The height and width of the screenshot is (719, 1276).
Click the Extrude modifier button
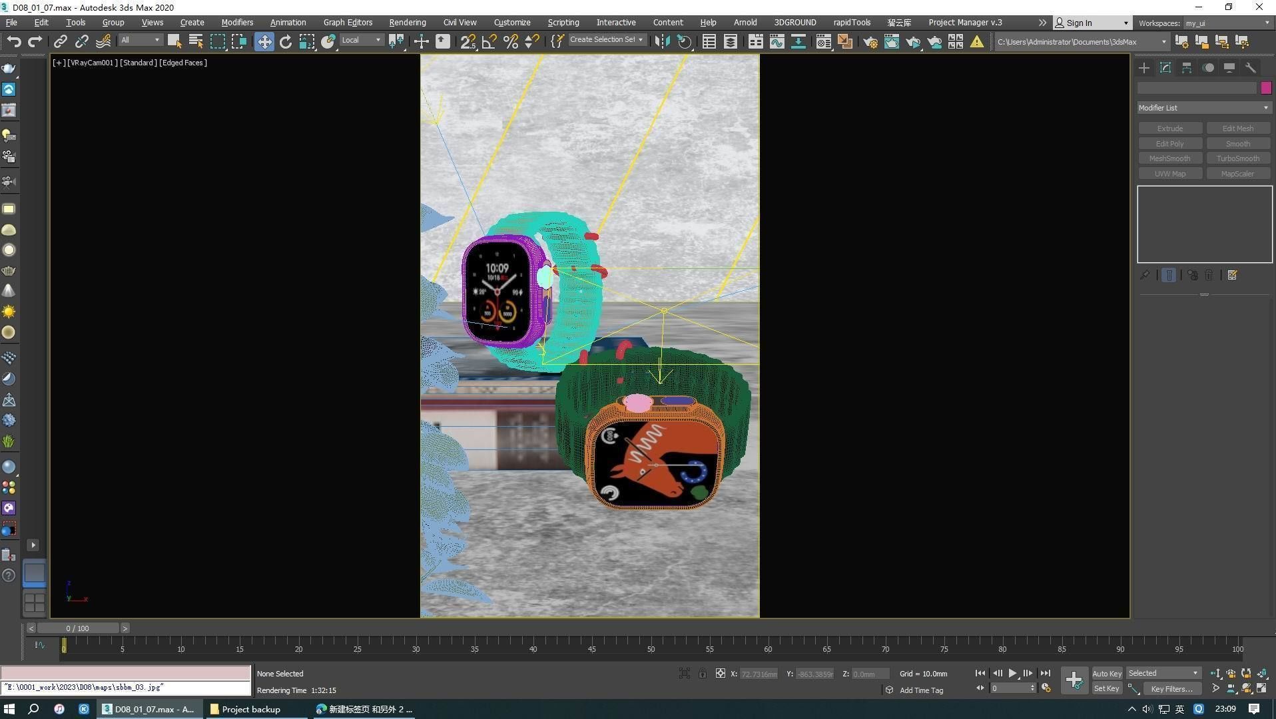click(1170, 128)
